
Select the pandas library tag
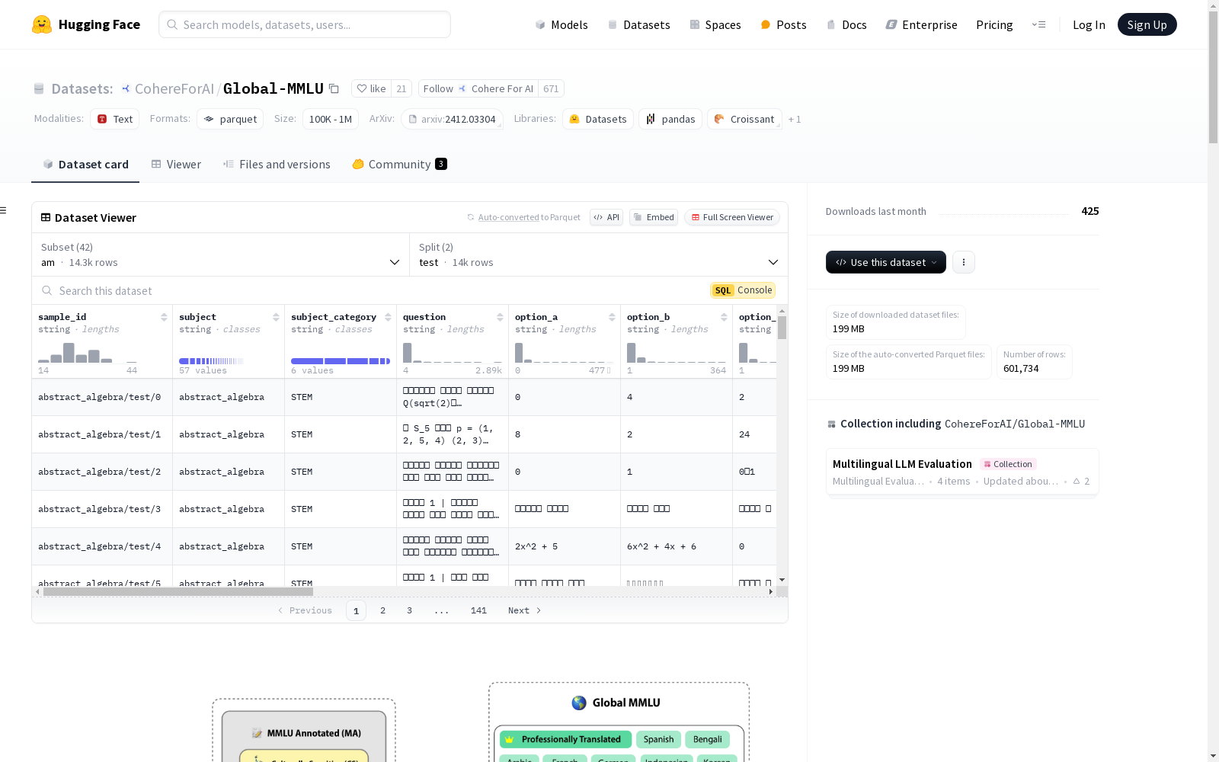click(x=670, y=119)
